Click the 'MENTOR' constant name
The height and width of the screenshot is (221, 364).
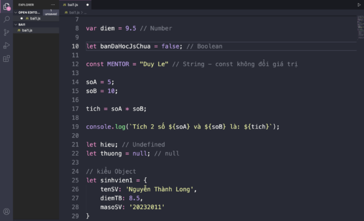click(x=118, y=64)
